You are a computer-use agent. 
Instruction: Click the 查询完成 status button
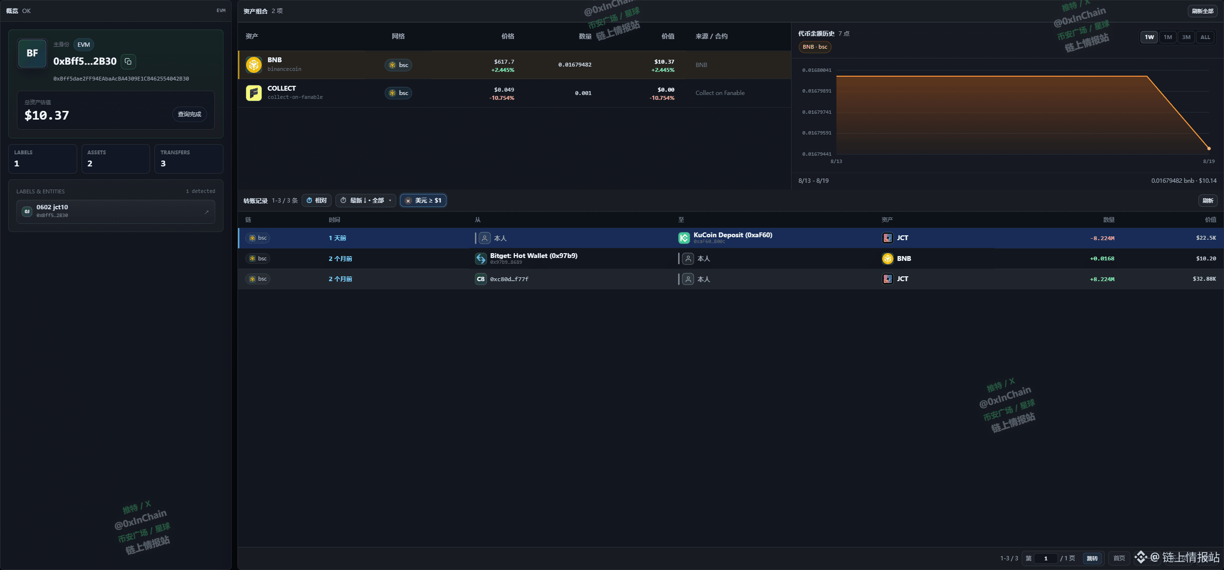pyautogui.click(x=190, y=114)
